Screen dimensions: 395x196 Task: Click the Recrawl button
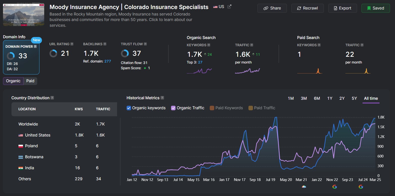[x=307, y=8]
